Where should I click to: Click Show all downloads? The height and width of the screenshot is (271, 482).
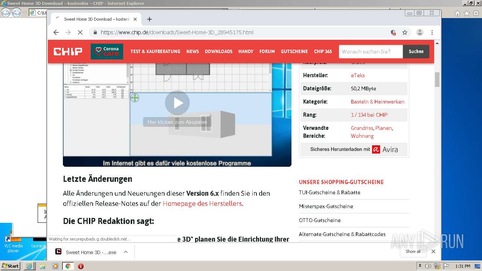click(x=413, y=251)
